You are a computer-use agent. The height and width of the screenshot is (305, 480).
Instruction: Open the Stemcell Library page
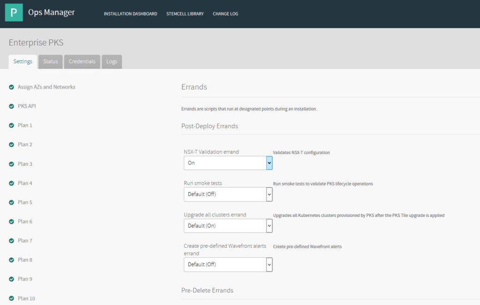(x=185, y=14)
